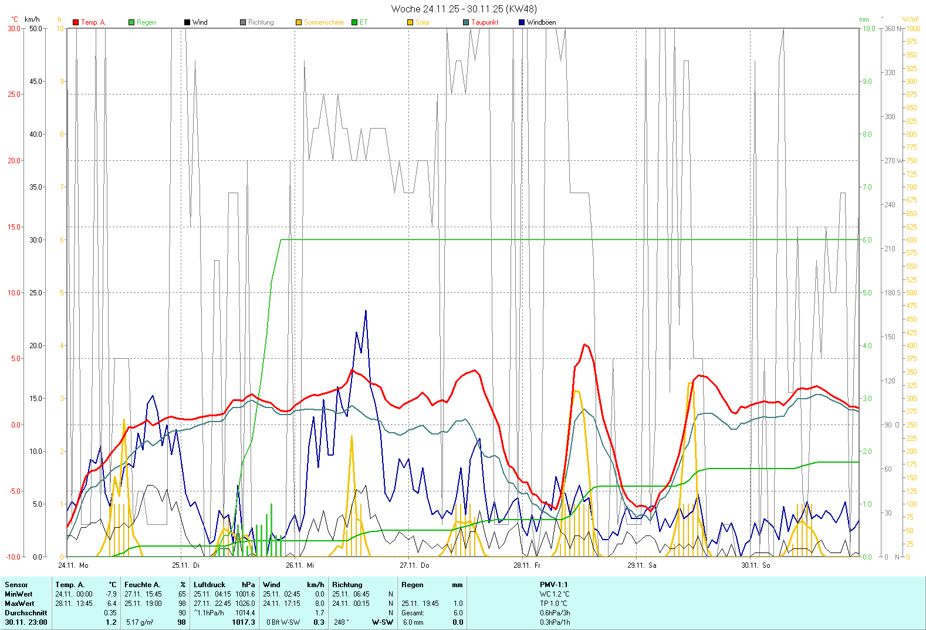Image resolution: width=926 pixels, height=630 pixels.
Task: Select the 24.11. Mo date label
Action: (x=73, y=565)
